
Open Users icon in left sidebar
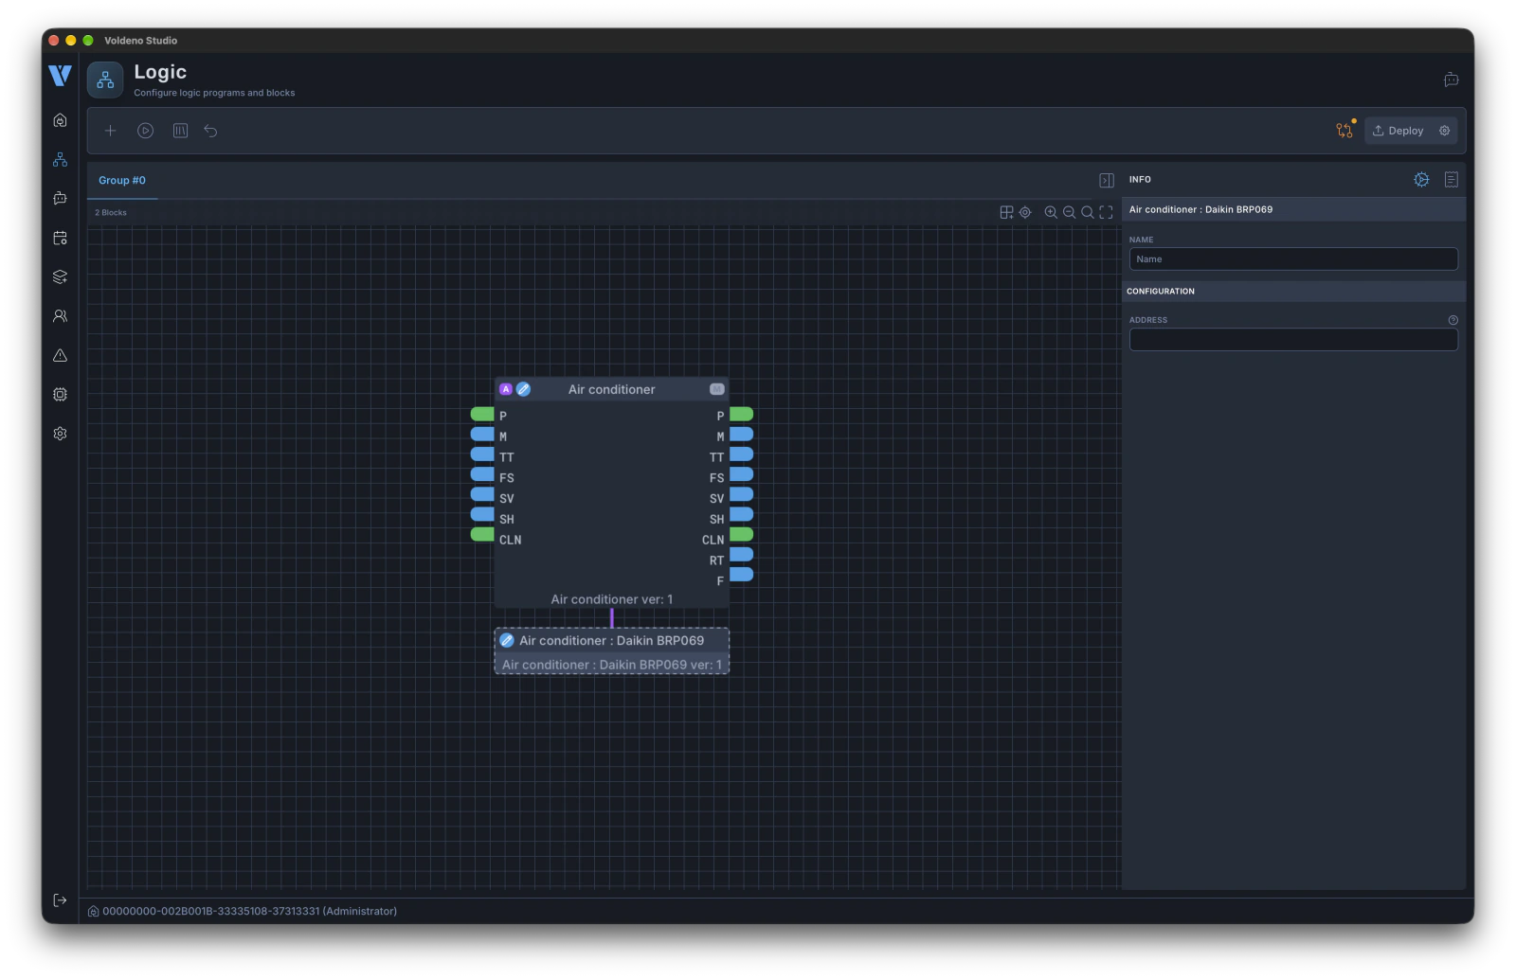(x=60, y=316)
